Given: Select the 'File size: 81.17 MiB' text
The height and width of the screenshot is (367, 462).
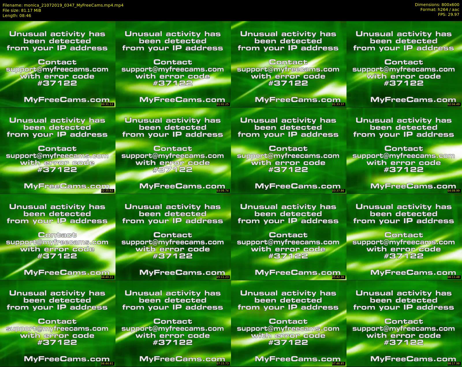Looking at the screenshot, I should tap(22, 10).
